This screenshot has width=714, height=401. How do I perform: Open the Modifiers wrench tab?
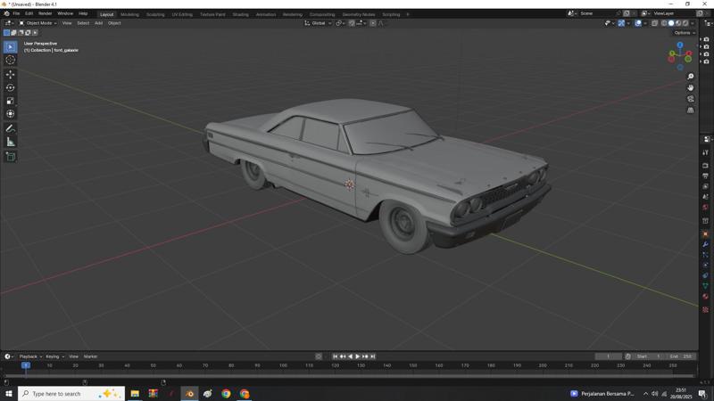pyautogui.click(x=705, y=244)
